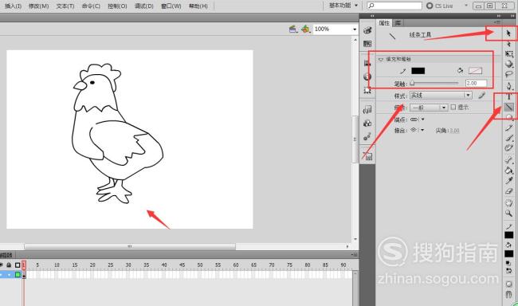
Task: Click the stroke width 2.00 input field
Action: [476, 84]
